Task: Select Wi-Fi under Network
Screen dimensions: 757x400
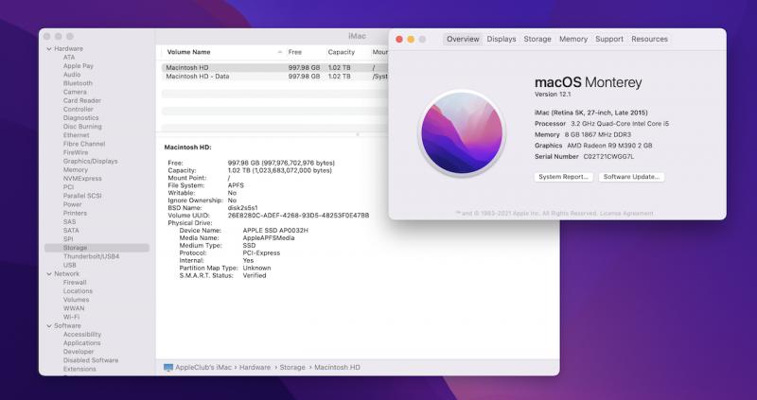Action: 72,317
